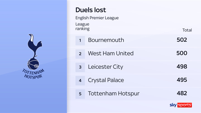Click Tottenham's total of 482
This screenshot has width=201, height=113.
tap(182, 93)
